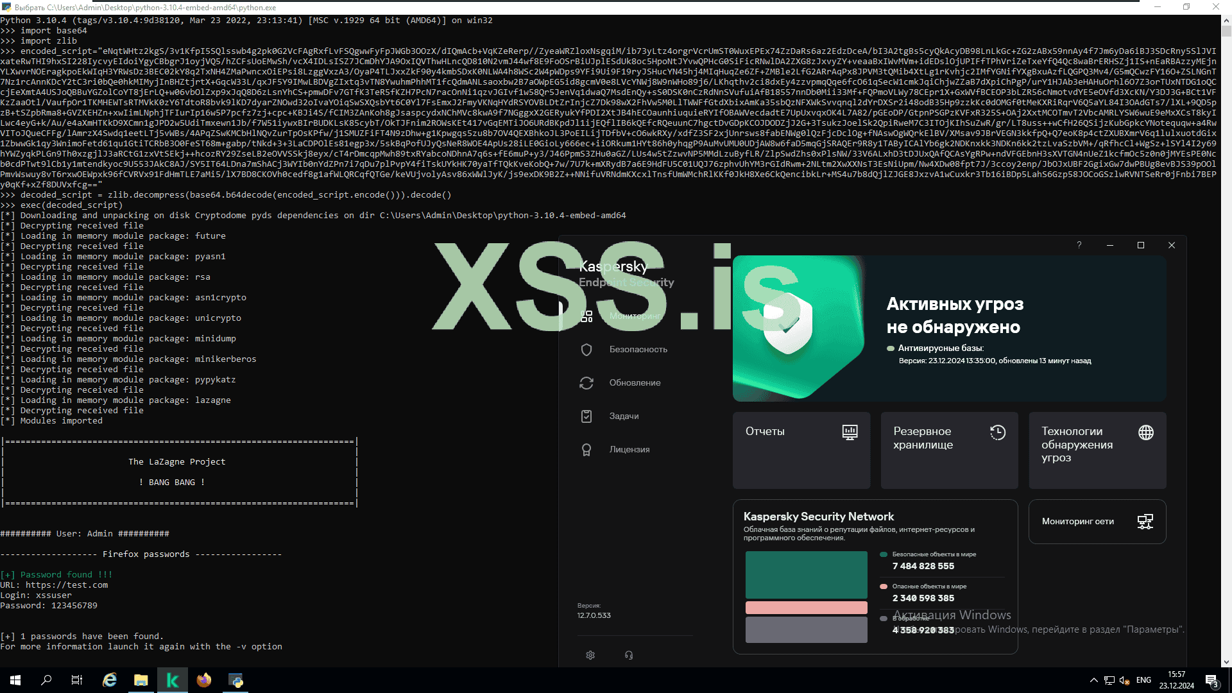Open the Security section shield icon
Image resolution: width=1232 pixels, height=693 pixels.
pos(586,350)
